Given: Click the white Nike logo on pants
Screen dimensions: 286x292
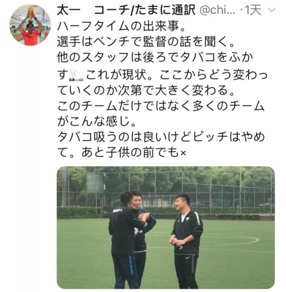Looking at the screenshot, I should pos(188,258).
